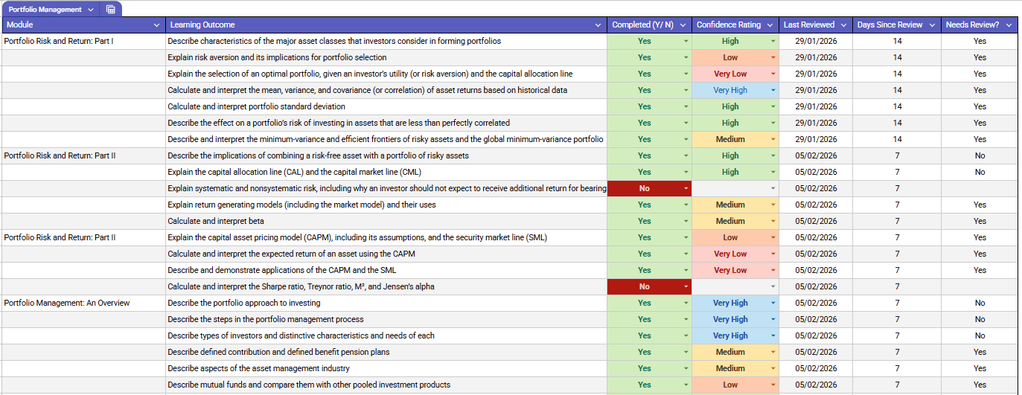The width and height of the screenshot is (1022, 395).
Task: Click Needs Review 'No' for portfolio approach row
Action: (980, 303)
